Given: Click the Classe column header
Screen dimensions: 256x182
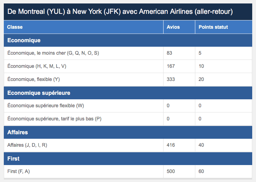Looking at the screenshot, I should (15, 27).
